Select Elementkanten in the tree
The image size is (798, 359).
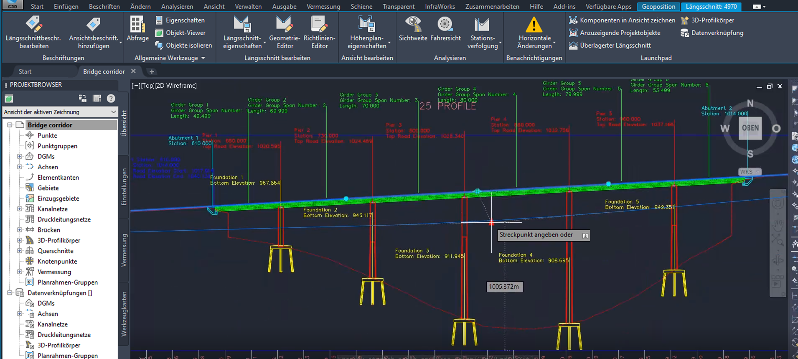tap(58, 177)
